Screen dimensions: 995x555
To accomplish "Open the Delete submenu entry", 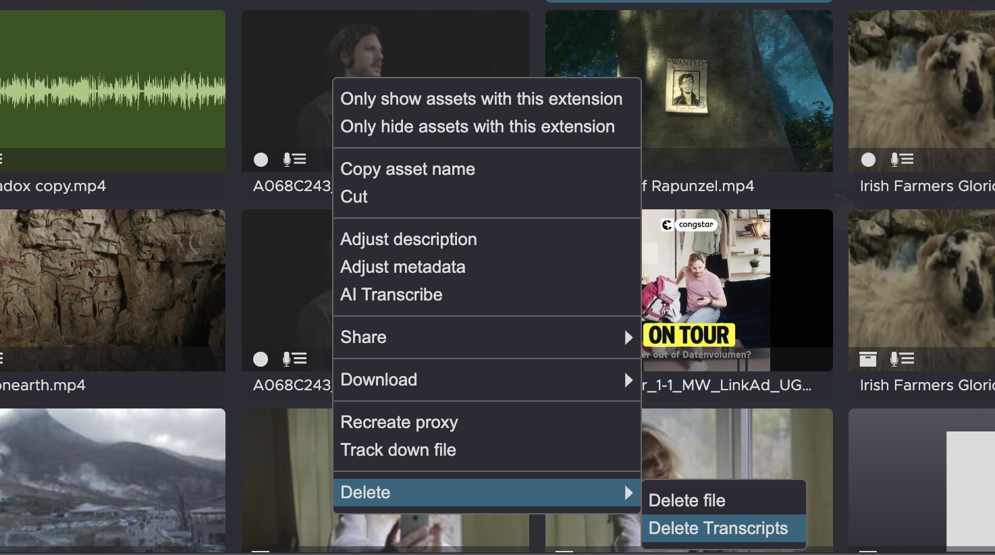I will 487,492.
